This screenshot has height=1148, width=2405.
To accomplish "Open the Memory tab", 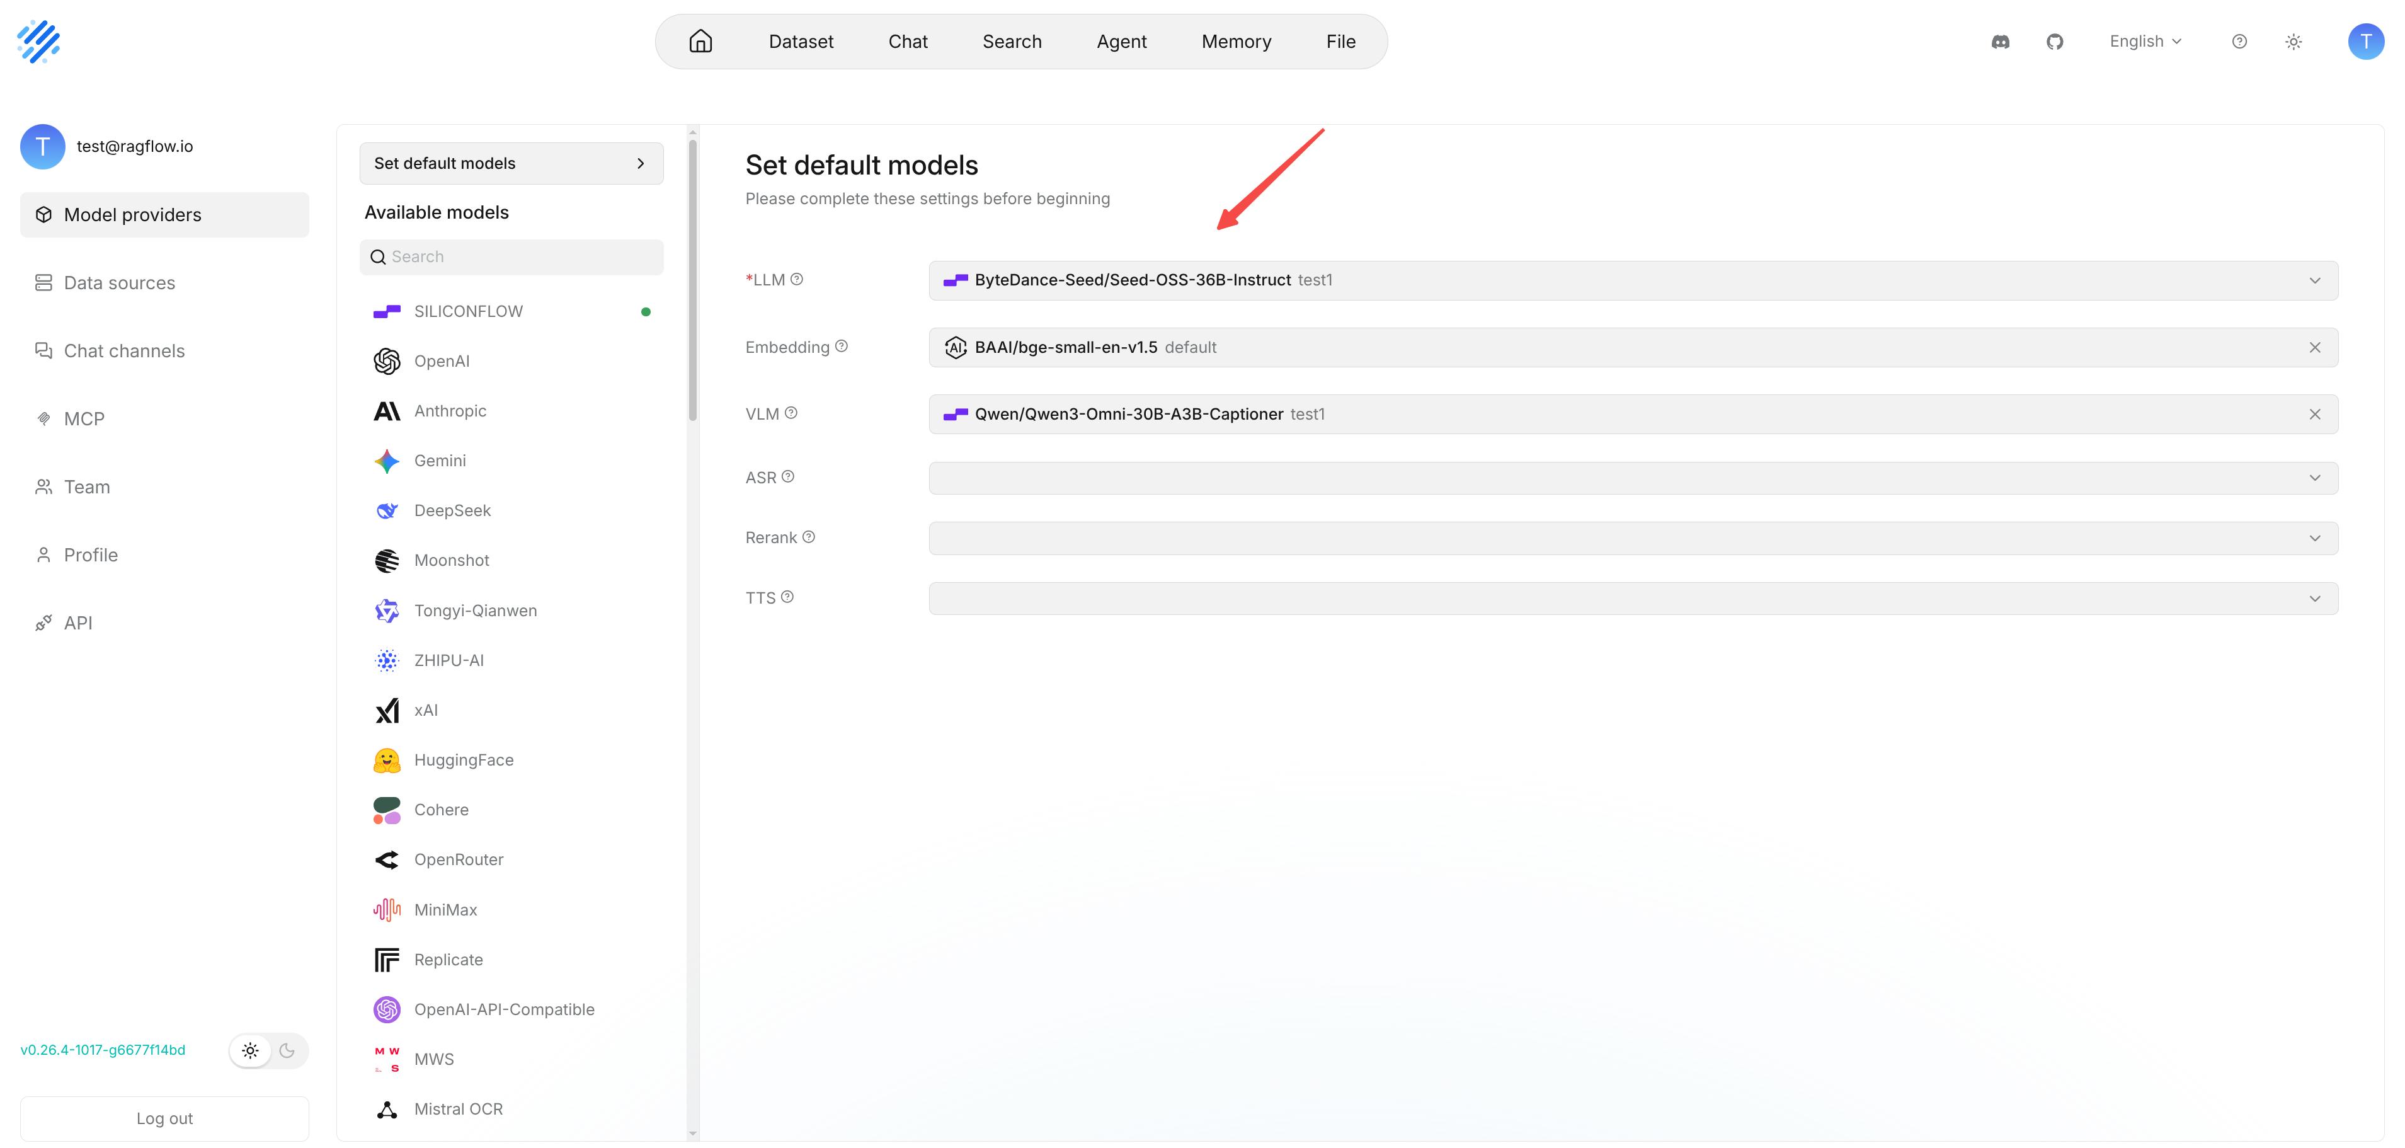I will (x=1236, y=41).
